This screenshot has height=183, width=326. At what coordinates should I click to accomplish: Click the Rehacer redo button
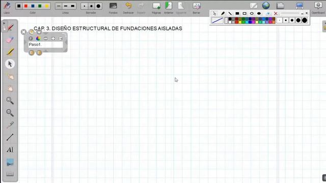pyautogui.click(x=142, y=6)
